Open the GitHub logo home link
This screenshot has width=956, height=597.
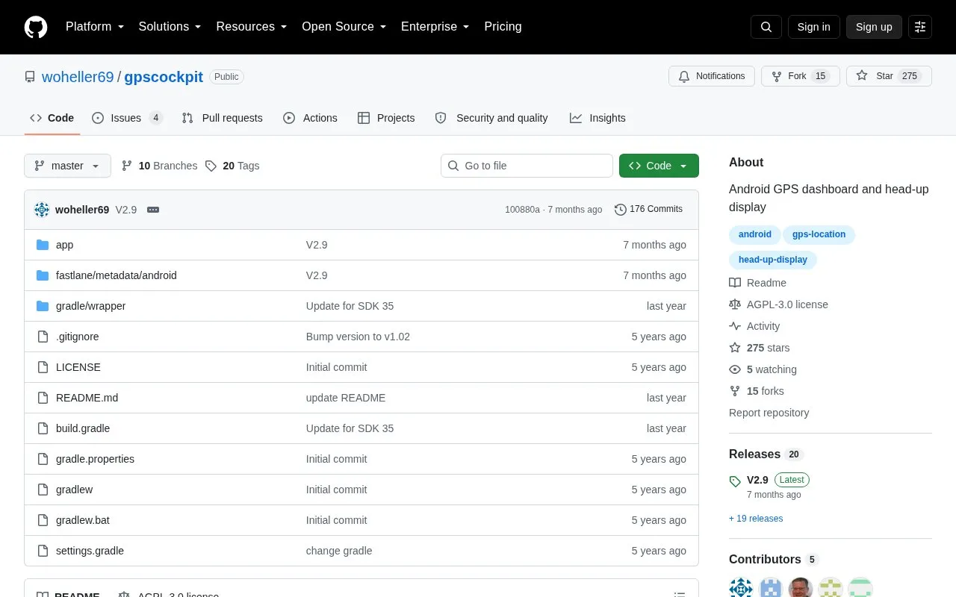[x=36, y=27]
